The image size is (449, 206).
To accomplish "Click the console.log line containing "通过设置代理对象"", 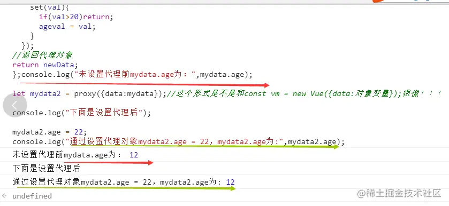I will pyautogui.click(x=178, y=142).
